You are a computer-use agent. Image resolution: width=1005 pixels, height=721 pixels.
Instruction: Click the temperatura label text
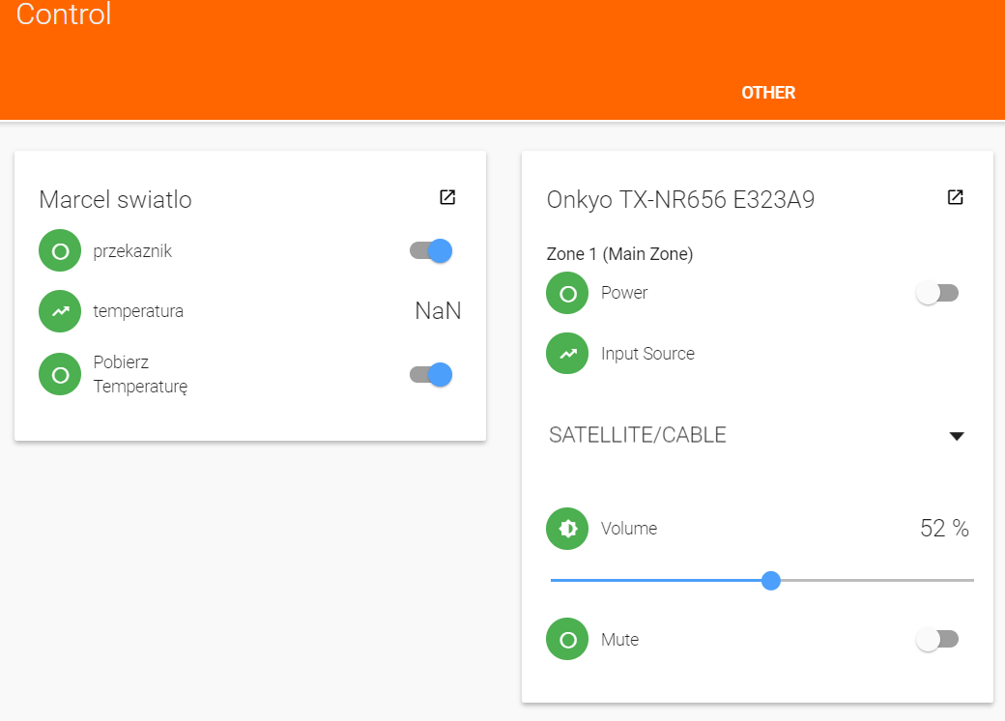[138, 311]
